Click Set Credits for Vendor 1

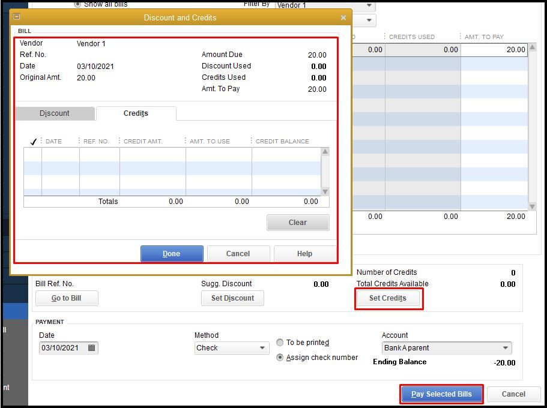(388, 298)
